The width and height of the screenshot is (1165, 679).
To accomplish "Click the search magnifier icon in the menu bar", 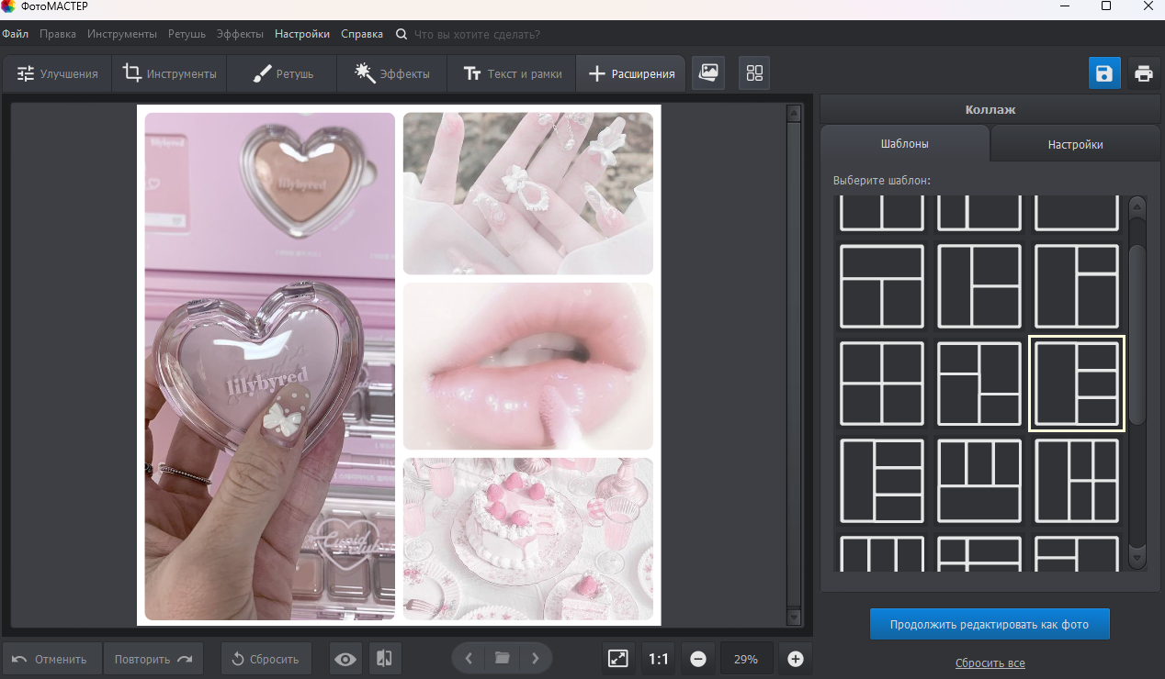I will (x=402, y=34).
